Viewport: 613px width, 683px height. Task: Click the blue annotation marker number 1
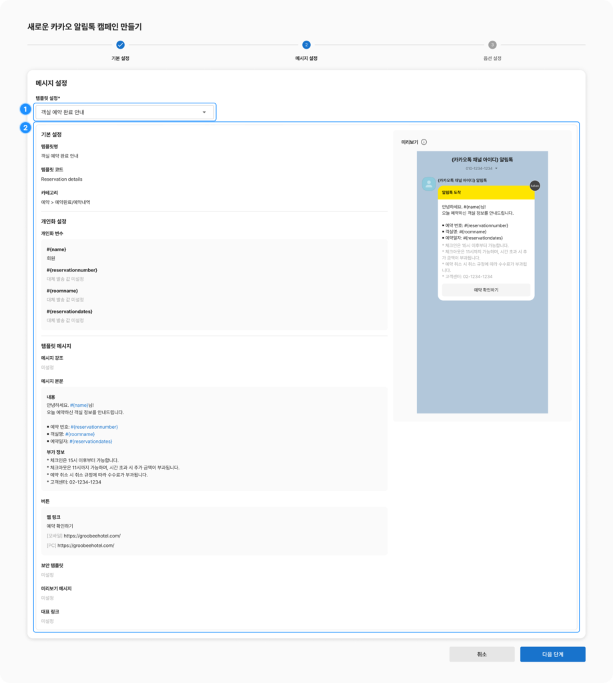point(26,109)
